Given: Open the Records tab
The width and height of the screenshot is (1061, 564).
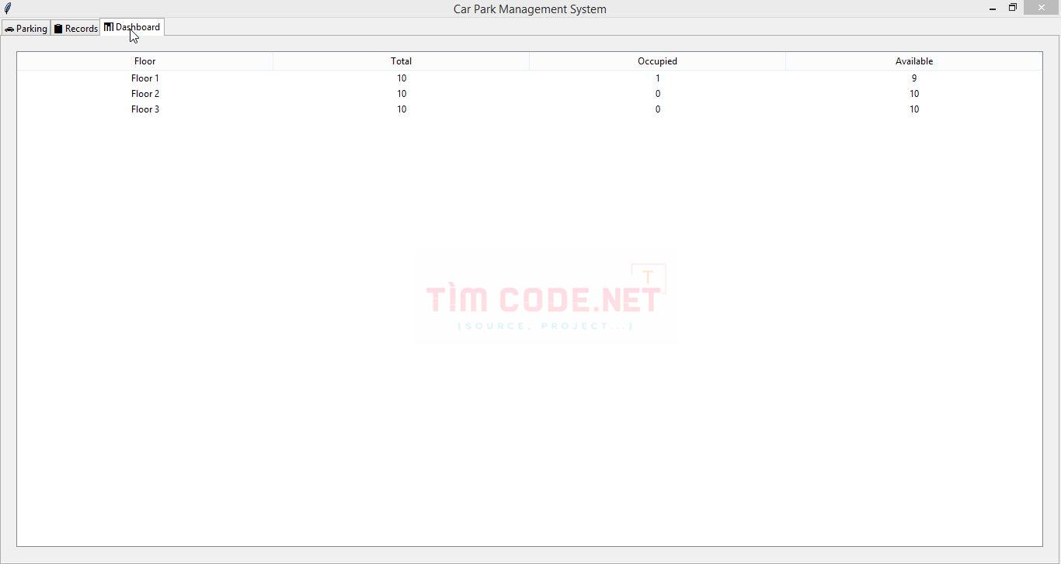Looking at the screenshot, I should pos(75,29).
